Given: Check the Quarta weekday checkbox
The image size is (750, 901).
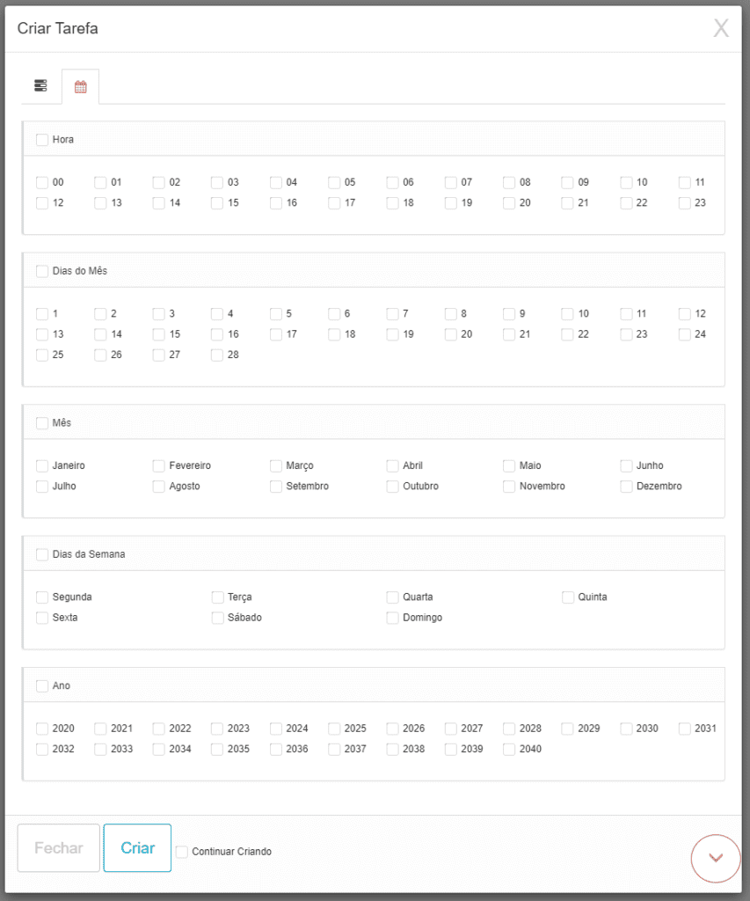Looking at the screenshot, I should [392, 597].
